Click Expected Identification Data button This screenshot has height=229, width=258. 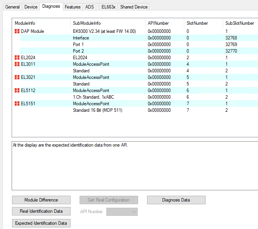coord(41,223)
